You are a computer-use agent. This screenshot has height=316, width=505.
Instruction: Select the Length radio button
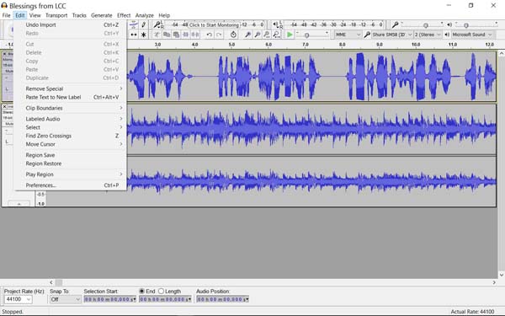click(x=161, y=292)
